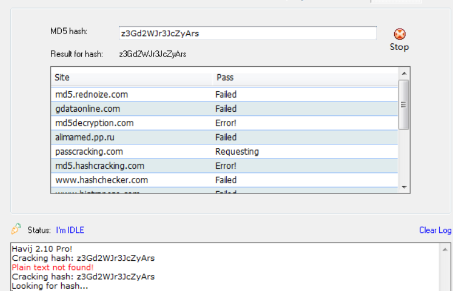
Task: Click the Error! status of md5decryption.com
Action: [x=226, y=123]
